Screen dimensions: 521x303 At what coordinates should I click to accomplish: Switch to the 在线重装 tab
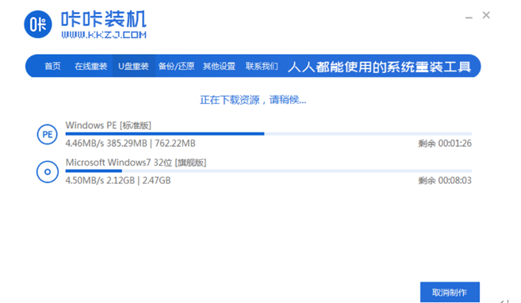[90, 66]
